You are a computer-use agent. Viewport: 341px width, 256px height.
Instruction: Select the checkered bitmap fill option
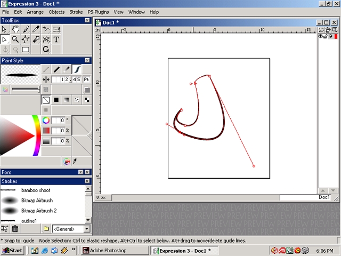pos(87,100)
